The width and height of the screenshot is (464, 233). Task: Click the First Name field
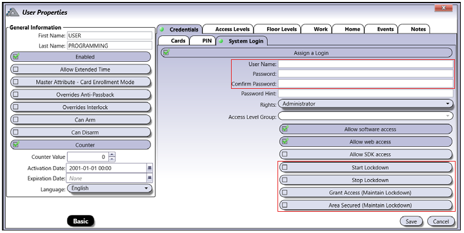pyautogui.click(x=110, y=36)
